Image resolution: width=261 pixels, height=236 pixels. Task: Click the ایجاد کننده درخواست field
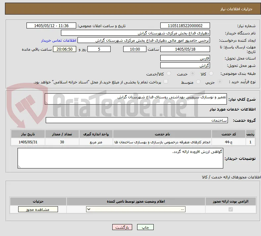pos(144,40)
